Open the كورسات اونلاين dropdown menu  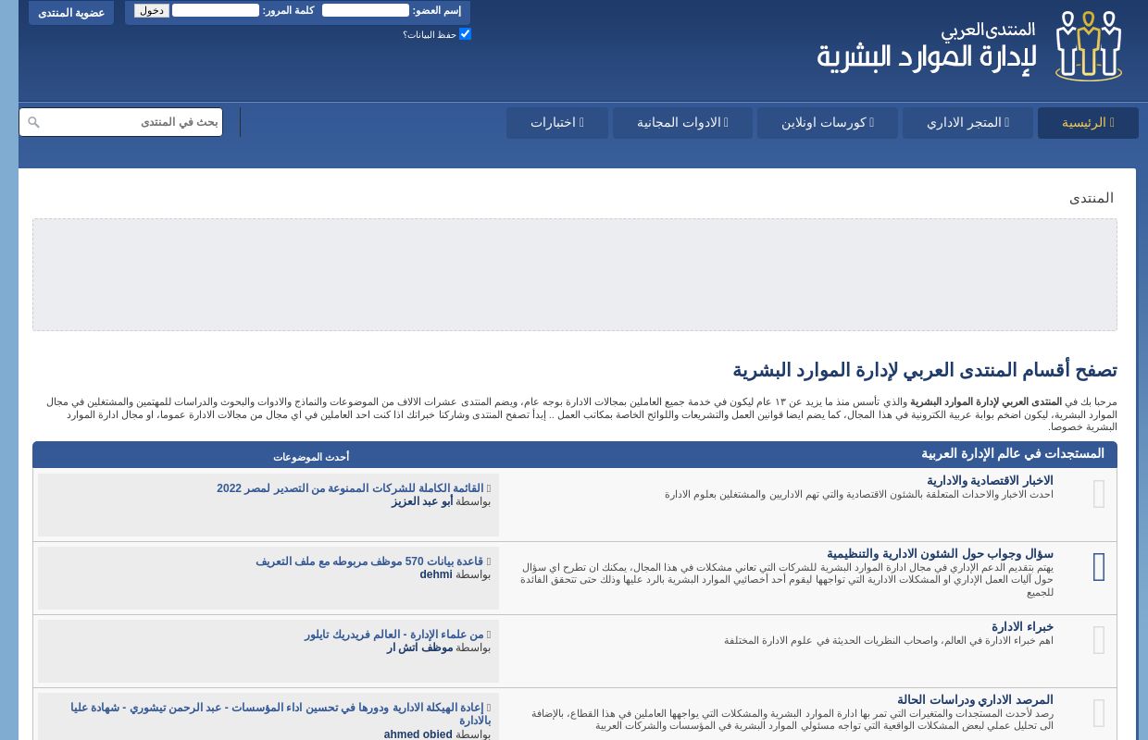click(x=827, y=122)
